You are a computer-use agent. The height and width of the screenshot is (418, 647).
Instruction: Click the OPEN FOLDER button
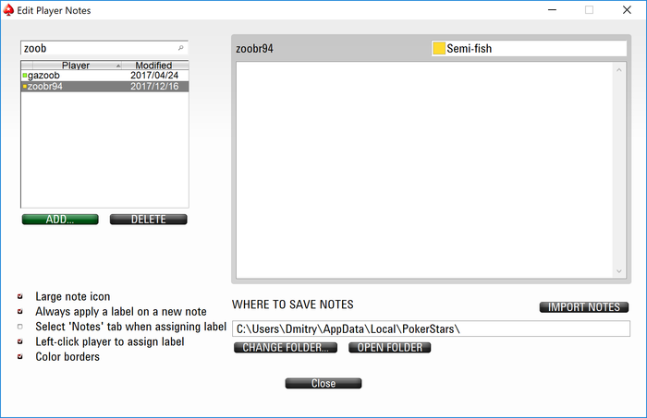pos(390,348)
